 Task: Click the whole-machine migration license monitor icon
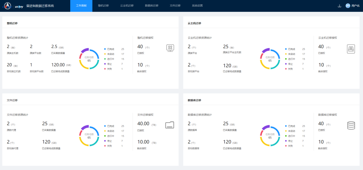[170, 48]
